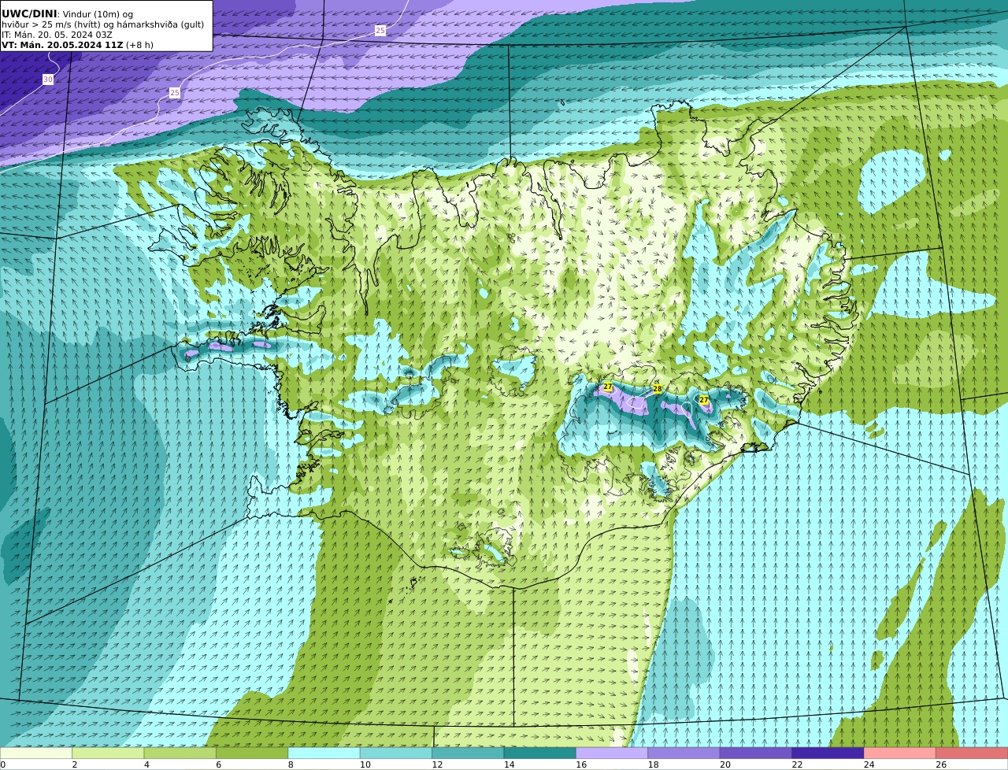Viewport: 1008px width, 770px height.
Task: Click the '26' tick label on the scale
Action: point(941,764)
